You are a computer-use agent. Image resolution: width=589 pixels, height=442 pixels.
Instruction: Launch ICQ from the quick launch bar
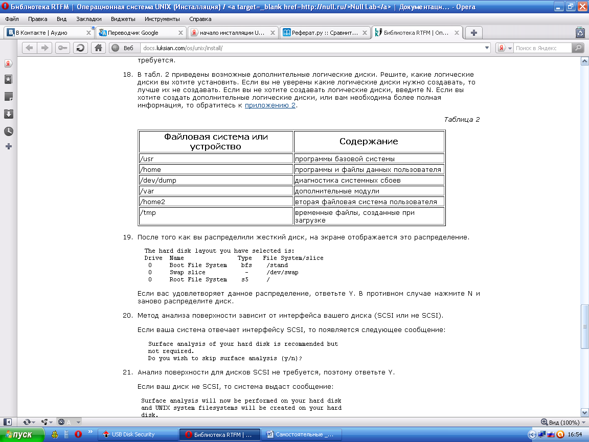tap(55, 434)
